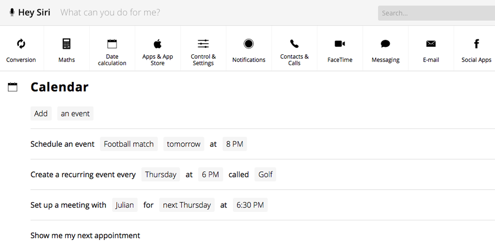Select the "8 PM" time tag

pyautogui.click(x=235, y=144)
